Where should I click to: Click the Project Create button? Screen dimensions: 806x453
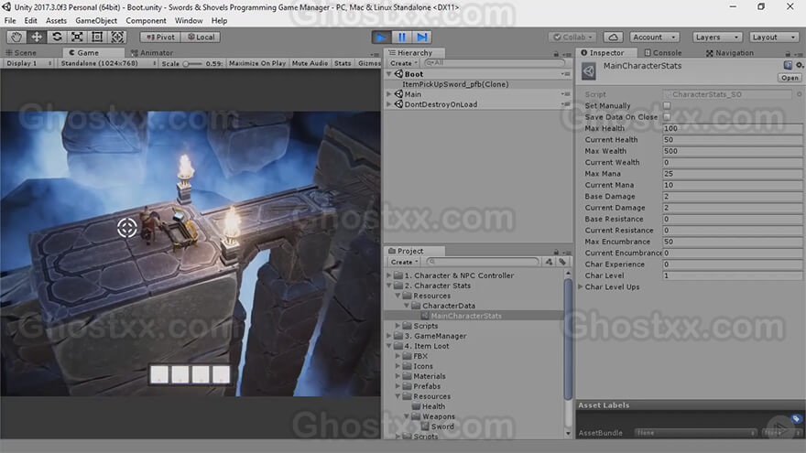404,262
